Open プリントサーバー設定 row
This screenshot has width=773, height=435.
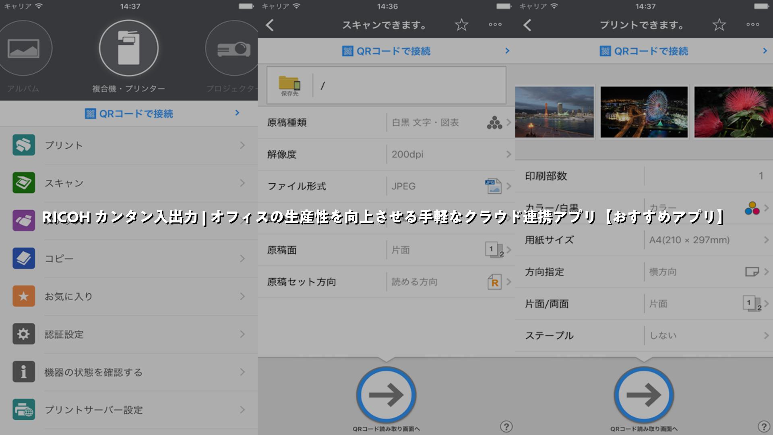point(129,410)
